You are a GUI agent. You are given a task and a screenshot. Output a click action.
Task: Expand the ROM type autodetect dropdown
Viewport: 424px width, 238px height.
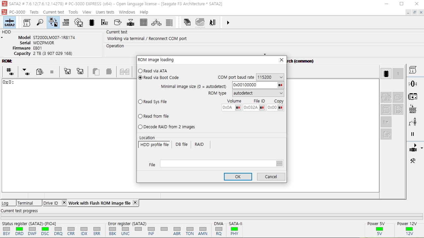pos(258,93)
